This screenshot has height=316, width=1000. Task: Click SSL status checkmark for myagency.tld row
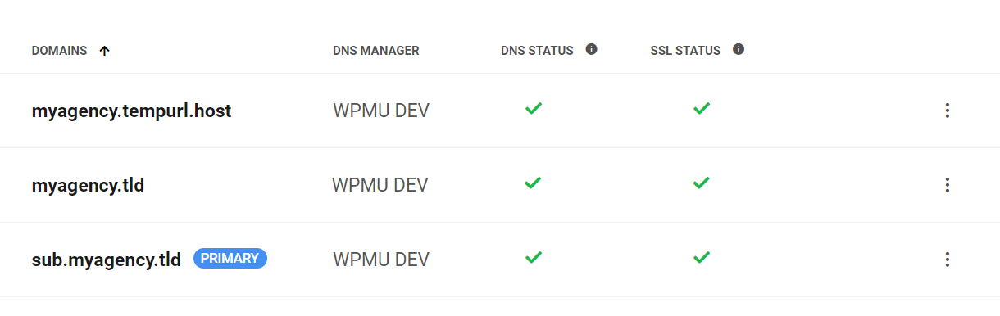(x=701, y=183)
